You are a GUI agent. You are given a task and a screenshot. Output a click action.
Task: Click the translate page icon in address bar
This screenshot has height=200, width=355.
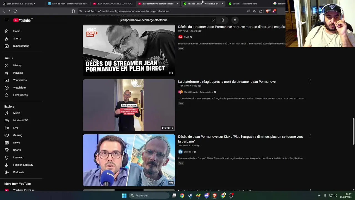click(x=254, y=11)
